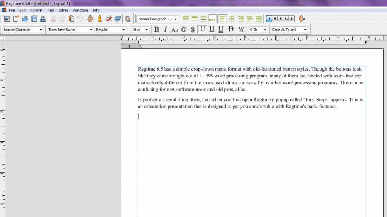Select the custom line spacing dots button
This screenshot has height=217, width=387.
coord(212,19)
